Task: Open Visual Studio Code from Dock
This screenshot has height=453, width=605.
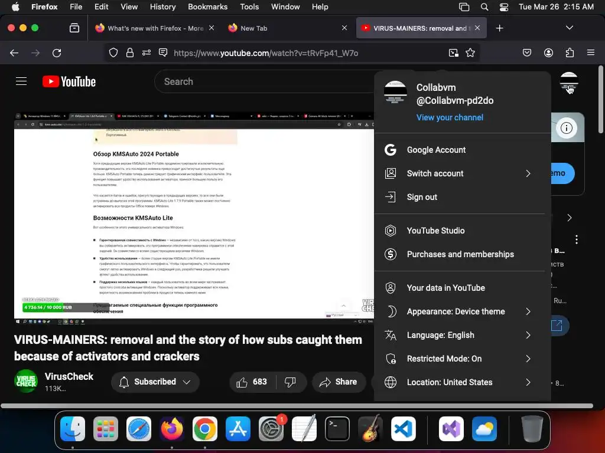Action: coord(403,429)
